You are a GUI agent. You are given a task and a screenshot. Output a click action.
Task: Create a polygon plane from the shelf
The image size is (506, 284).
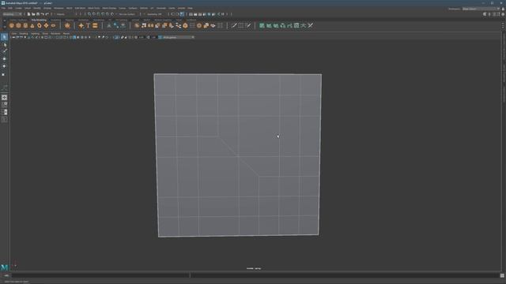coord(46,25)
